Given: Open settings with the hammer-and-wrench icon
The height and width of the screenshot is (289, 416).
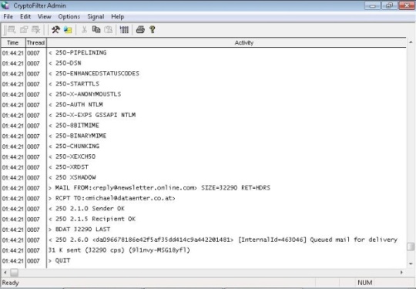Looking at the screenshot, I should (x=55, y=30).
